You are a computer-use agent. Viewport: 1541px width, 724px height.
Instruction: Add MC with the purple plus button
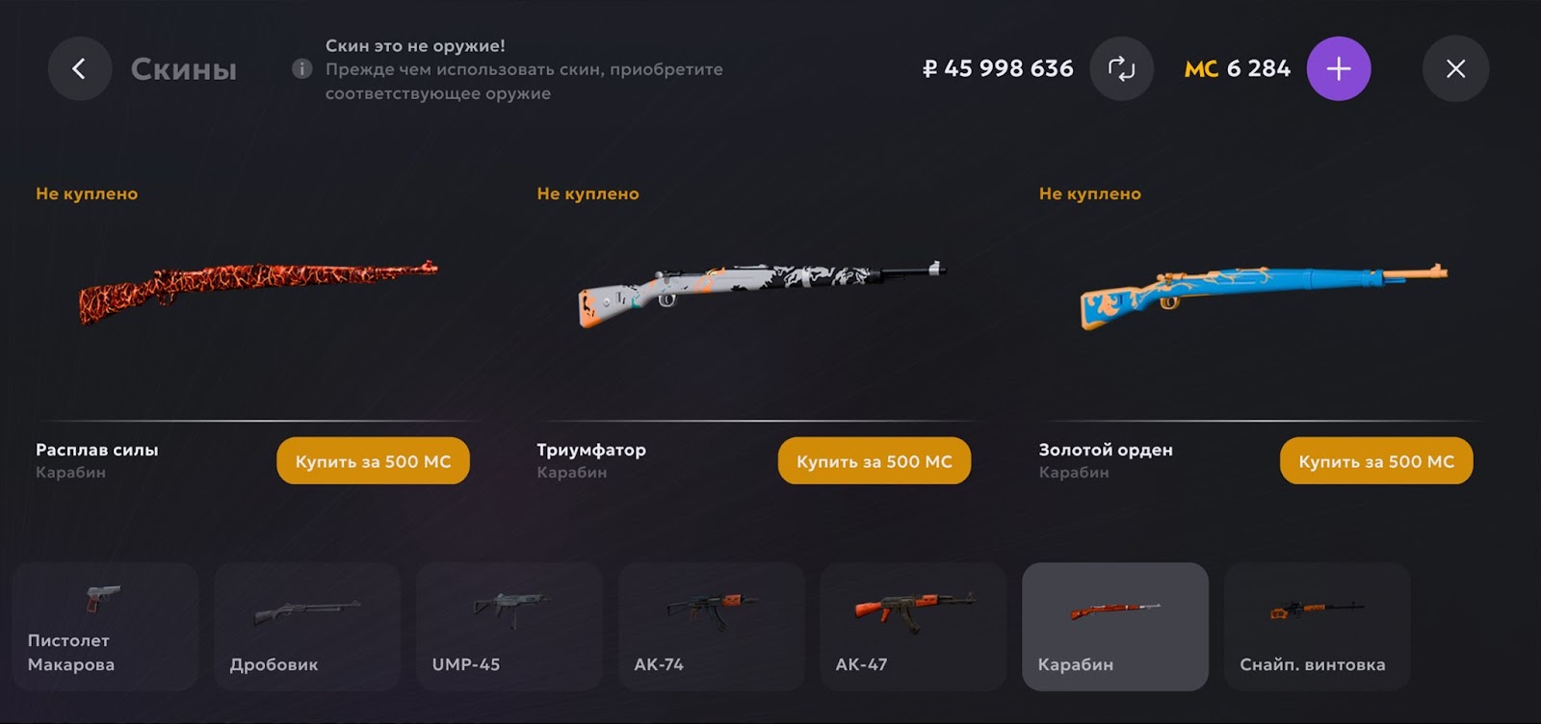pyautogui.click(x=1339, y=68)
